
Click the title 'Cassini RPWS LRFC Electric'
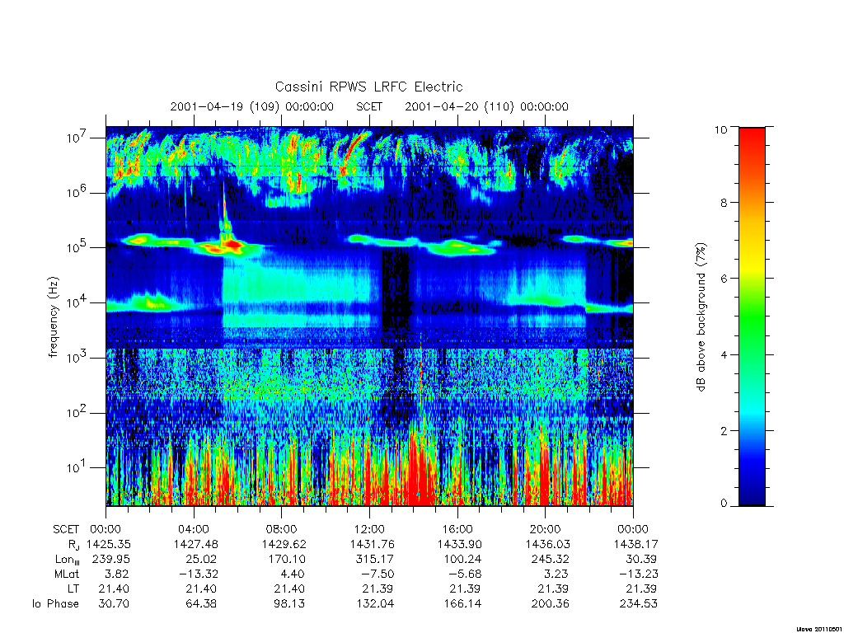coord(368,87)
